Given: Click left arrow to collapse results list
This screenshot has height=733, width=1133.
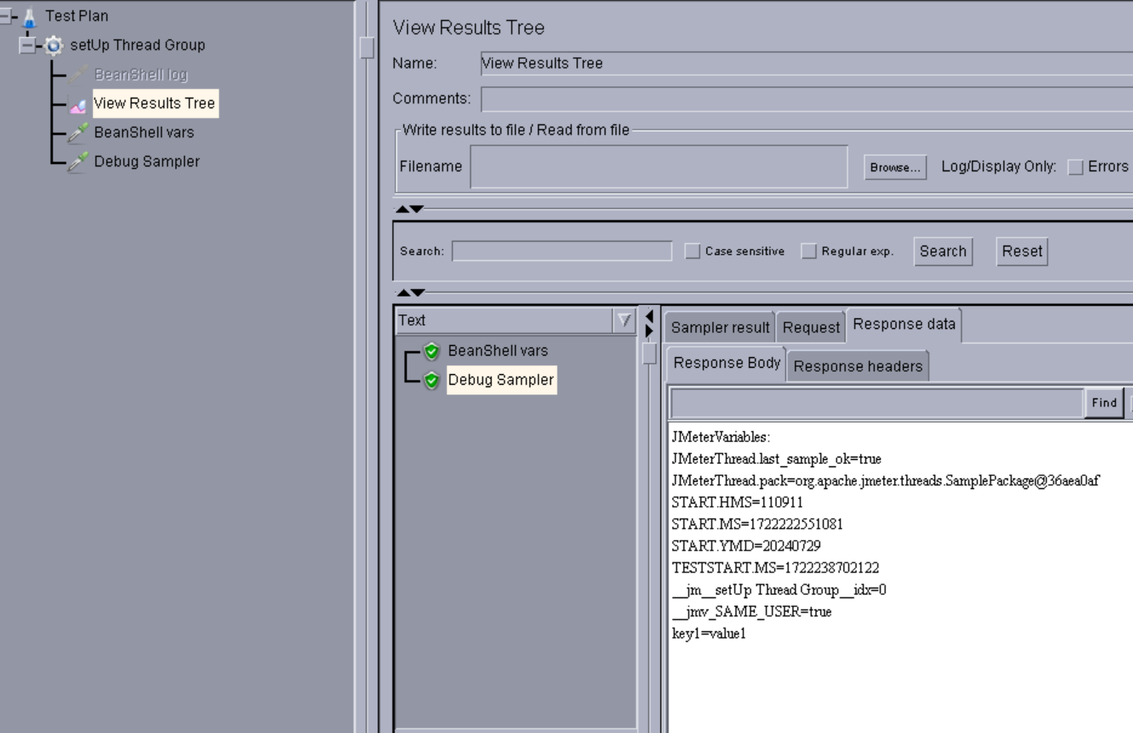Looking at the screenshot, I should coord(649,316).
